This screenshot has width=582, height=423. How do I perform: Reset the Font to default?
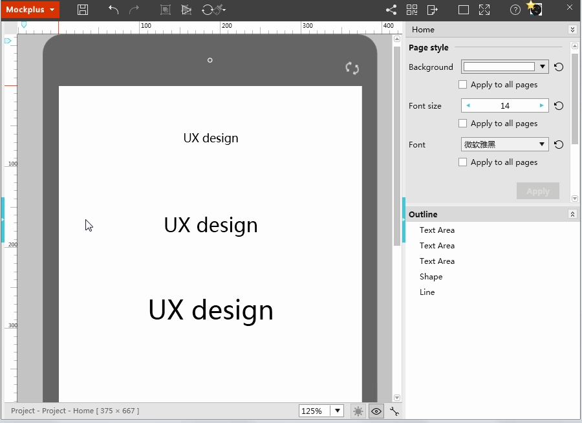(x=559, y=144)
